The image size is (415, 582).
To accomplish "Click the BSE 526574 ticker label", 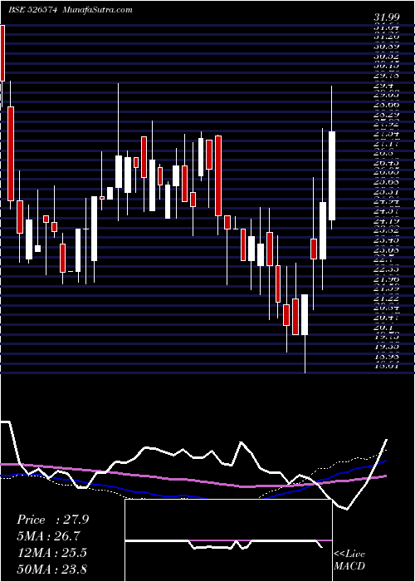I will 32,10.
